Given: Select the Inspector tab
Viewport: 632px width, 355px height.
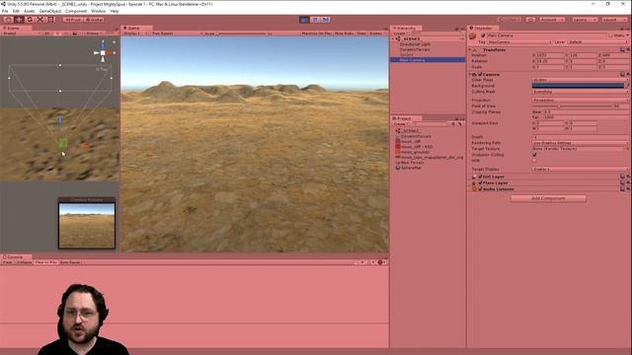Looking at the screenshot, I should pyautogui.click(x=483, y=29).
